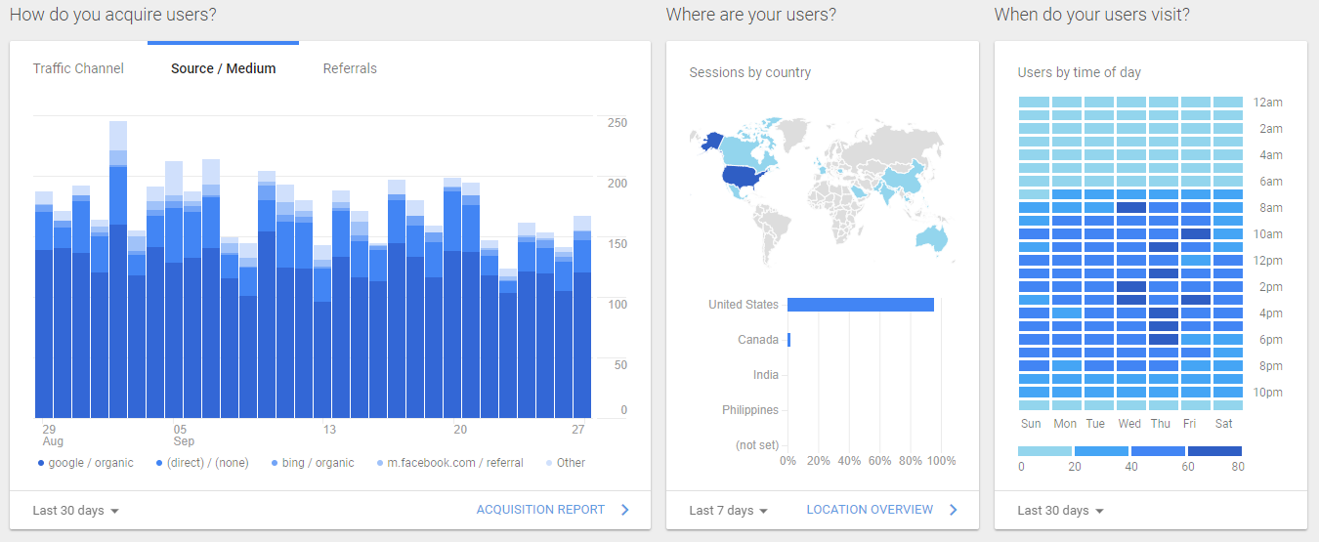Click the 29 Aug date label on chart axis

[52, 436]
